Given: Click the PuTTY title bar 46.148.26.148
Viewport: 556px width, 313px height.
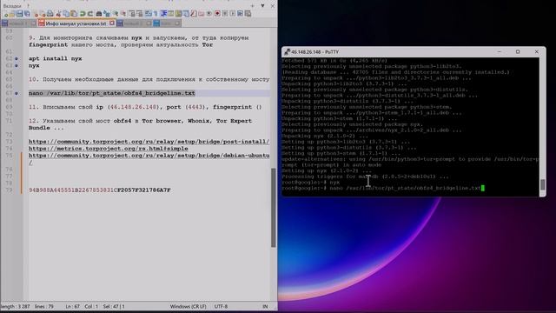Looking at the screenshot, I should coord(314,52).
